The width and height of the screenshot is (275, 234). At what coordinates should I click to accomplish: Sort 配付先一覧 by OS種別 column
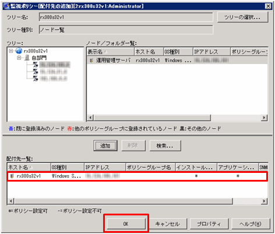tap(68, 167)
